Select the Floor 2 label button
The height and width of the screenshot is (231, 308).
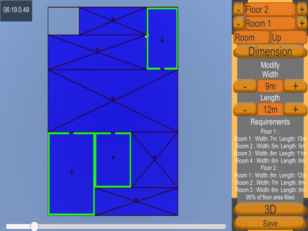pos(270,9)
